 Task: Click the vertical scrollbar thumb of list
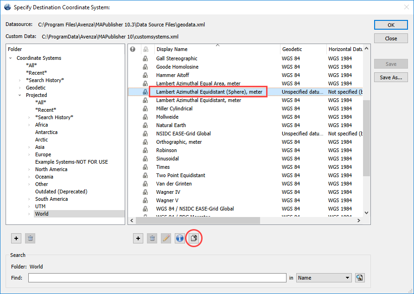click(x=366, y=138)
